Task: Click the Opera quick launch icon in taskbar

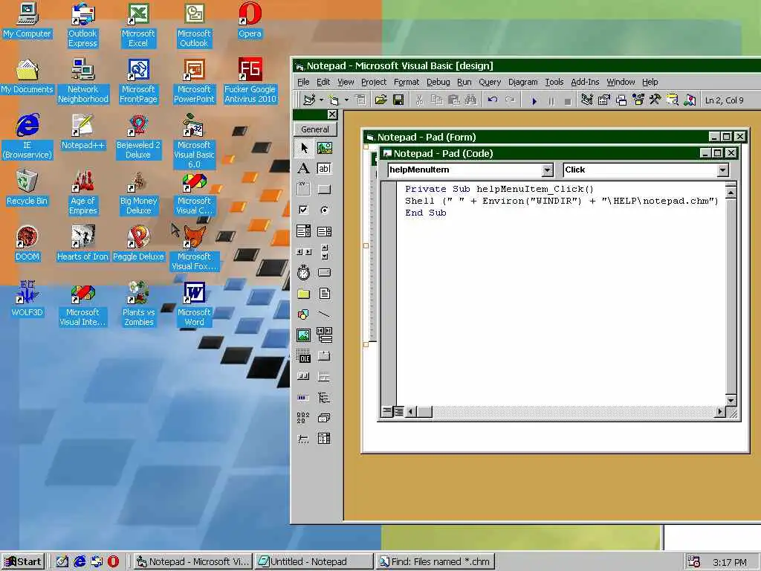Action: (113, 562)
